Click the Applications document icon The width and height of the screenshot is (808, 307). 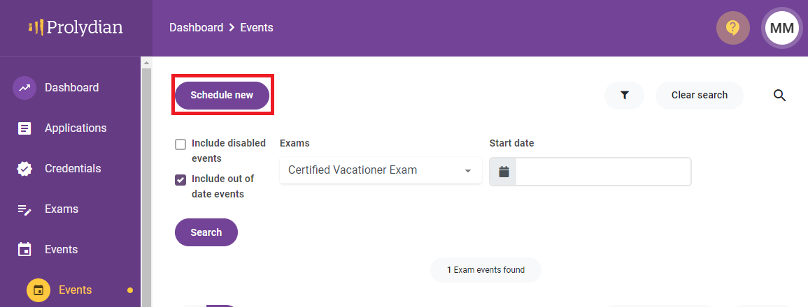point(24,128)
